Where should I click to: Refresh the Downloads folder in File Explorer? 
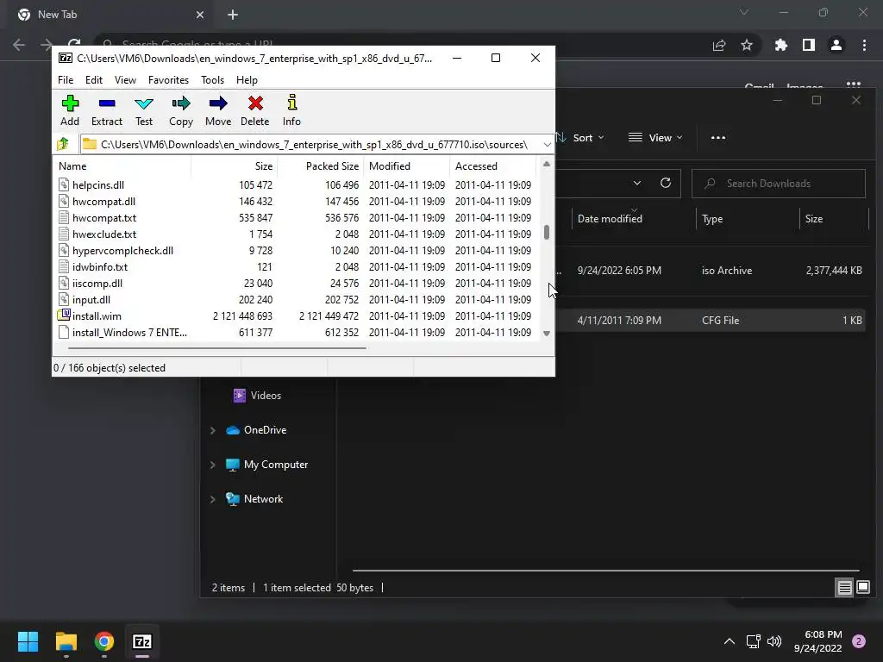coord(666,183)
